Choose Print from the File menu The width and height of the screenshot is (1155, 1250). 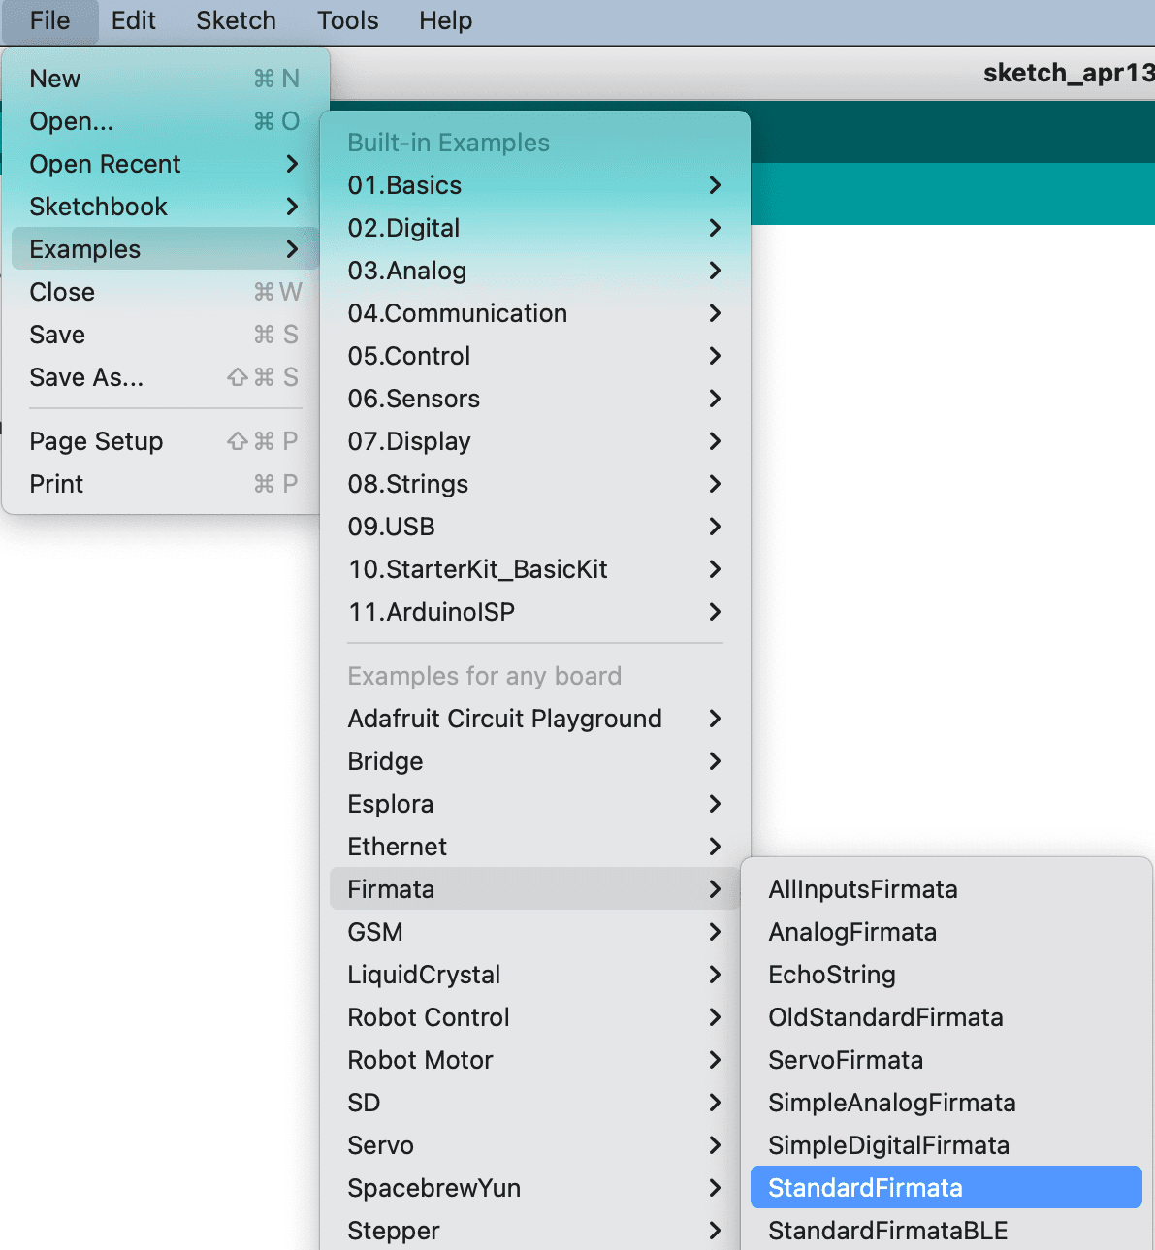tap(165, 484)
